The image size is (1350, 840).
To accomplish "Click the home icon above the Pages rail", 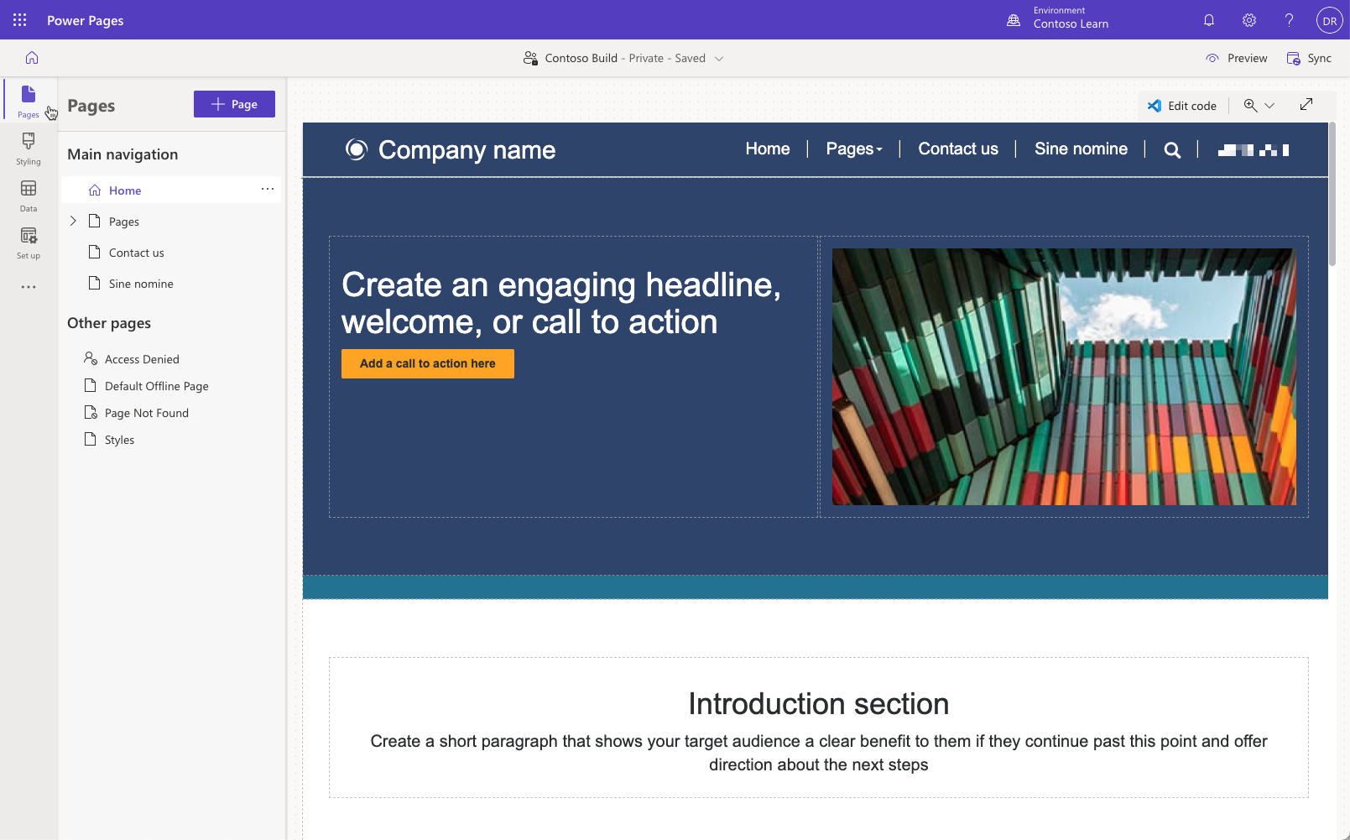I will [x=31, y=58].
